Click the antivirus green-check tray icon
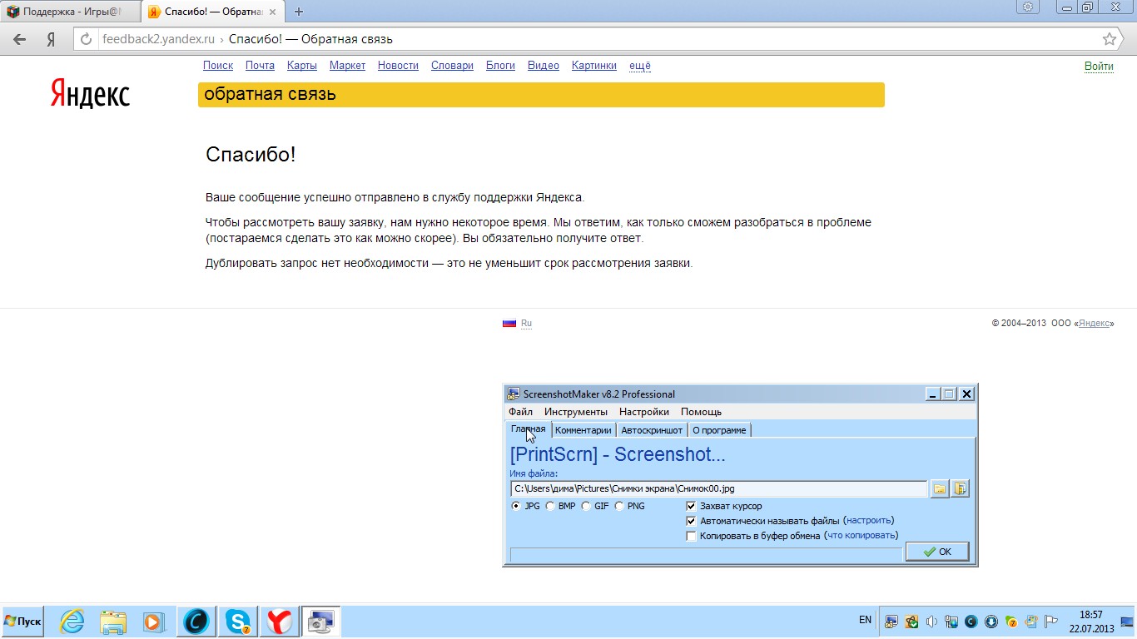The height and width of the screenshot is (639, 1137). click(x=911, y=622)
